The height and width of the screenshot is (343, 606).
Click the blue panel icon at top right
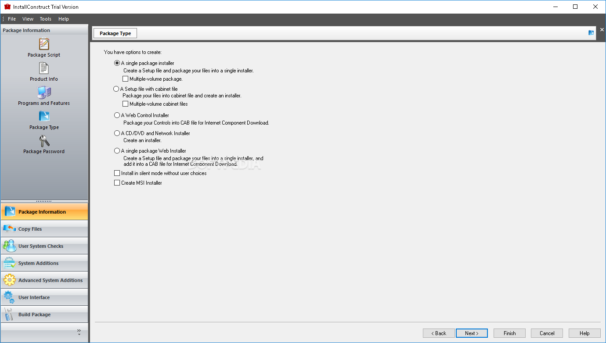click(591, 33)
